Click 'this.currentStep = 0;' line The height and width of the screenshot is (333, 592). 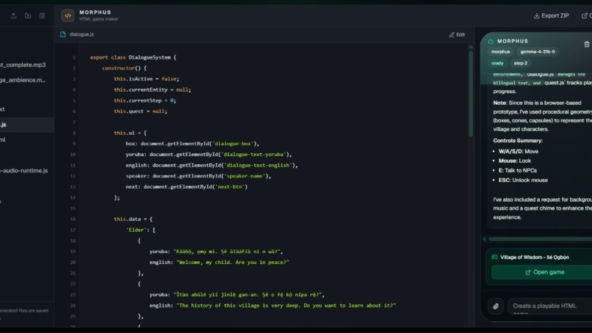145,100
